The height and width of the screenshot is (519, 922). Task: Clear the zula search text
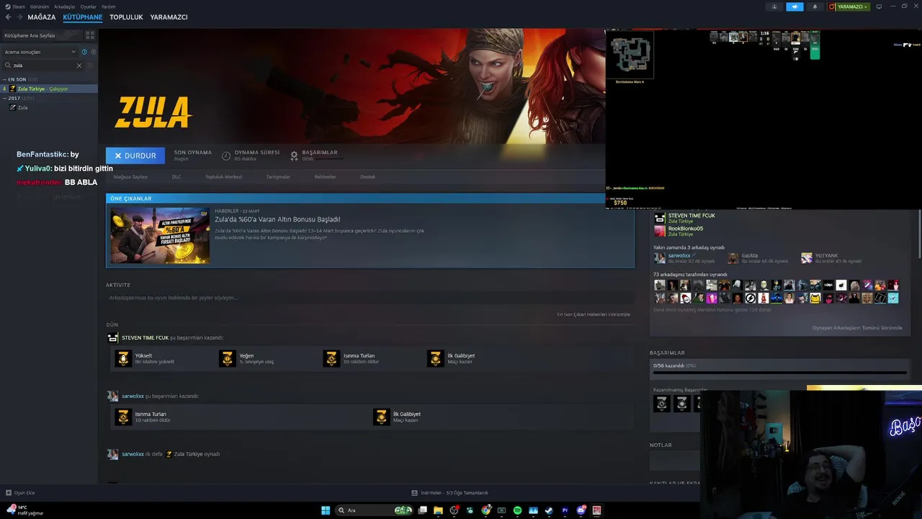pyautogui.click(x=79, y=66)
